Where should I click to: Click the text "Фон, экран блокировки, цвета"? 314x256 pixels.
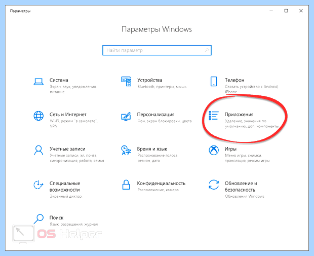(165, 121)
